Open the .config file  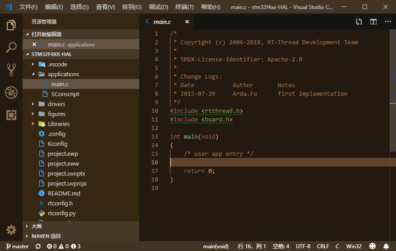coord(81,134)
